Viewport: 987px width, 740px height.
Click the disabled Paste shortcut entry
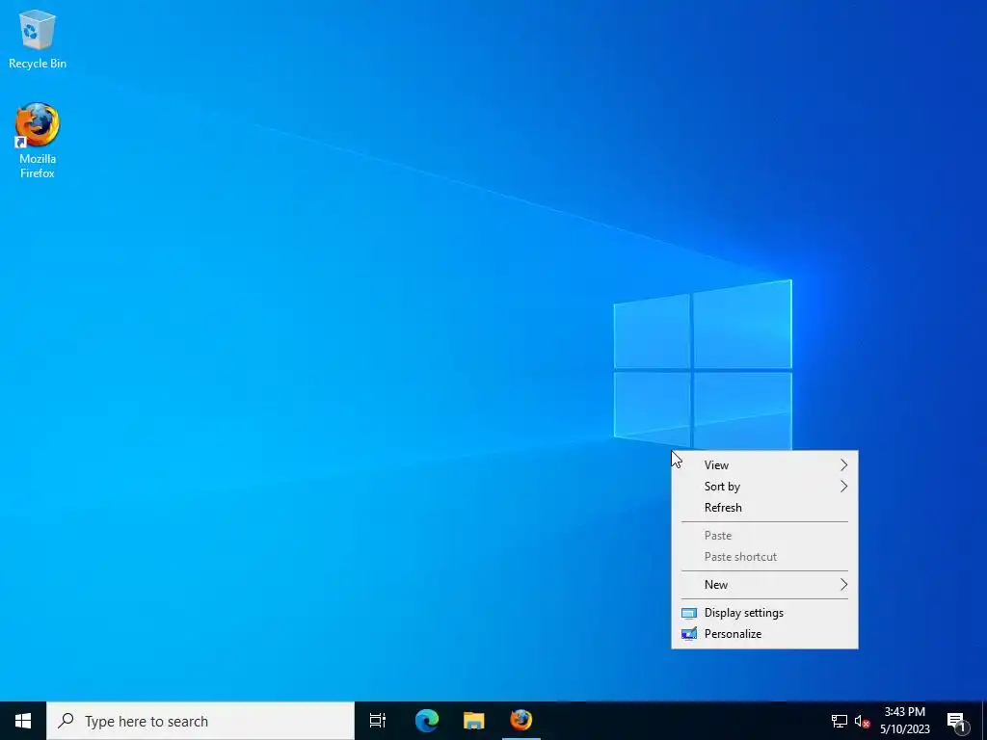tap(764, 557)
